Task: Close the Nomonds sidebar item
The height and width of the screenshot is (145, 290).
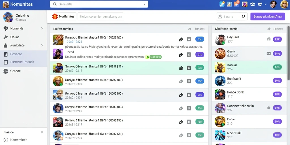Action: point(42,28)
